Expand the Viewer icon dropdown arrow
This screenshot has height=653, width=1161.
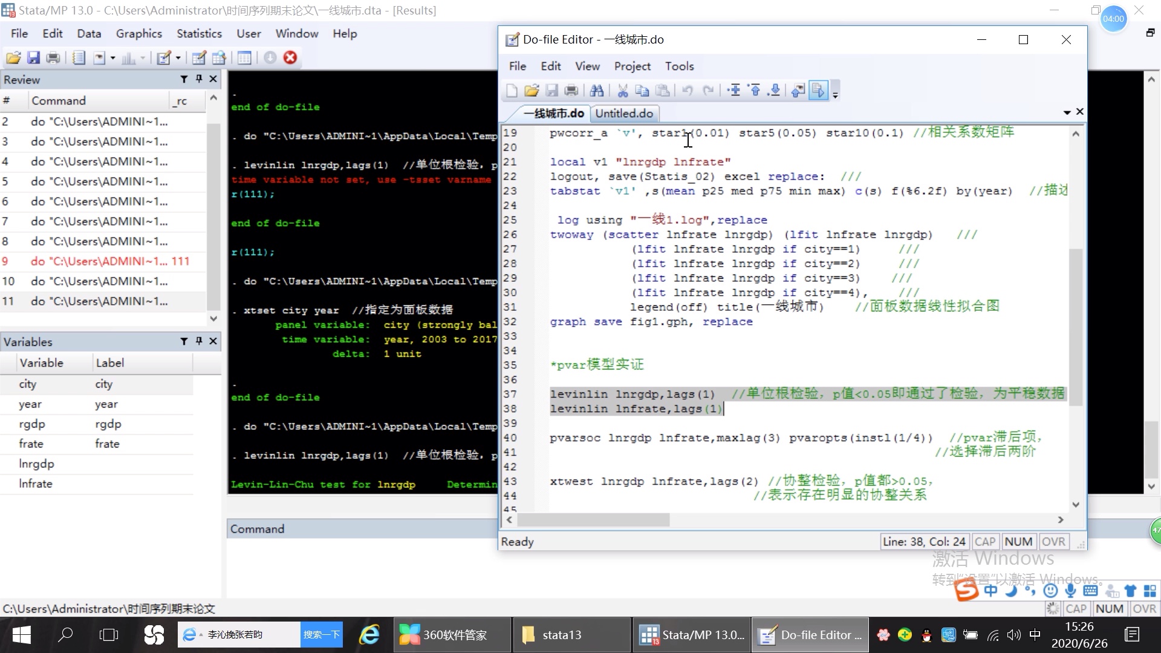coord(112,58)
